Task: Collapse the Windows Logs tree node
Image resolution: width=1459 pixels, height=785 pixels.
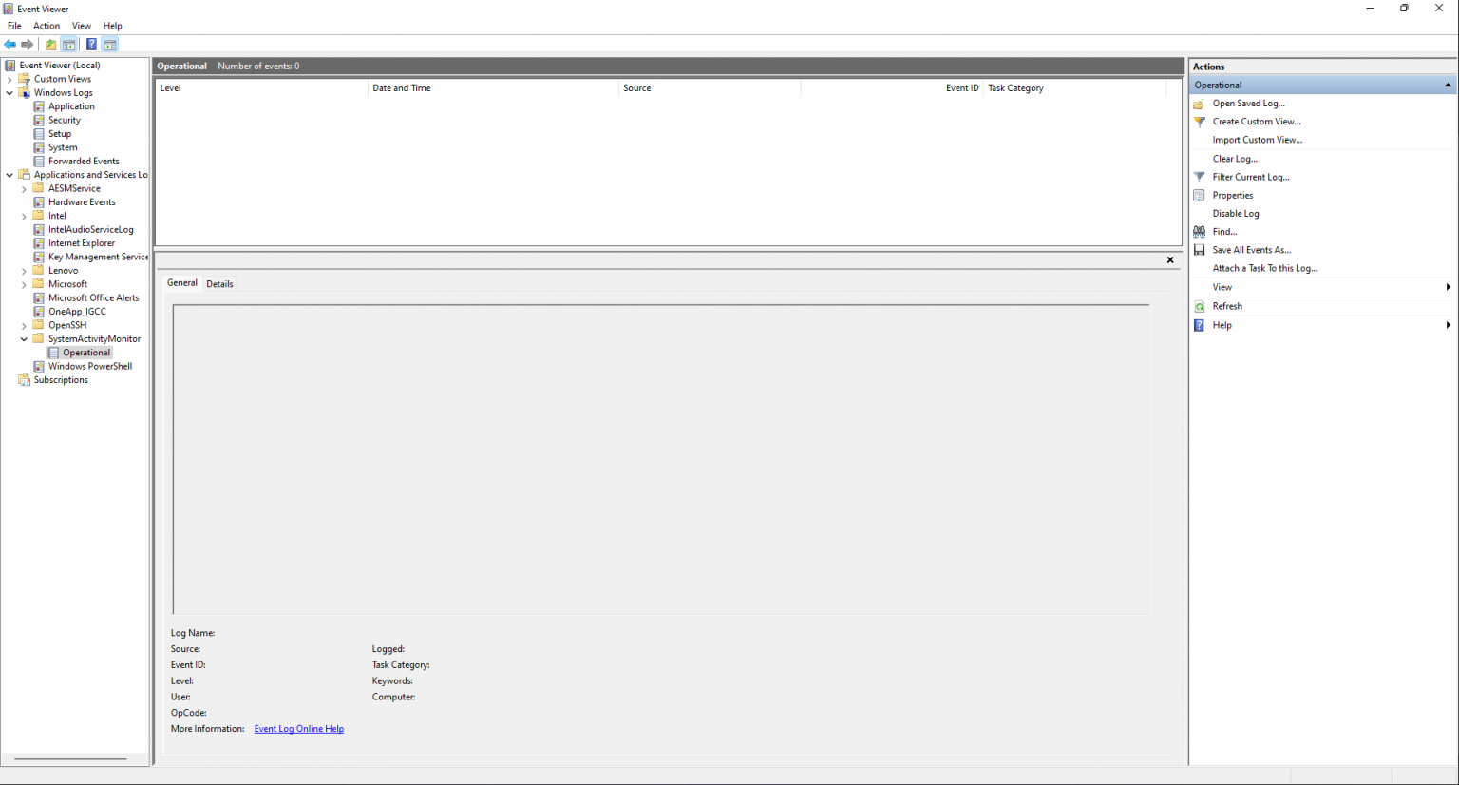Action: click(x=10, y=93)
